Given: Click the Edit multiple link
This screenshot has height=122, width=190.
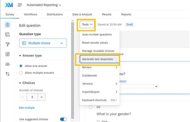Looking at the screenshot, I should (27, 108).
